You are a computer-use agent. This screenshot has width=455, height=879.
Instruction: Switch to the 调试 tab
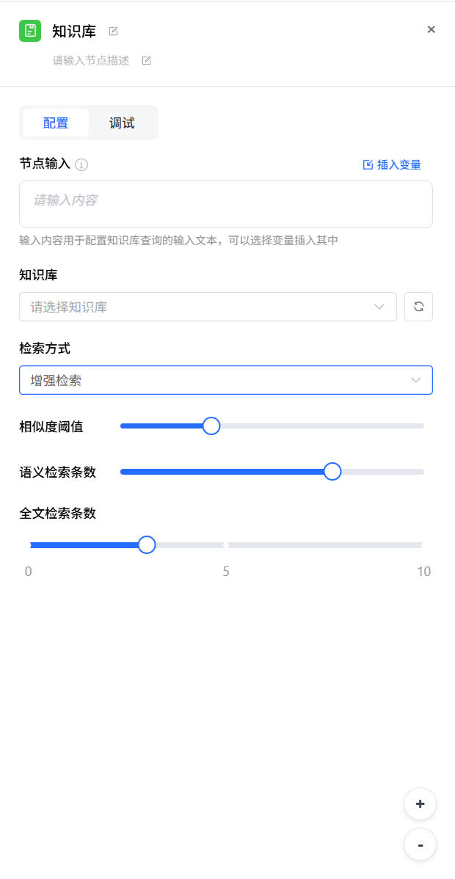click(122, 123)
